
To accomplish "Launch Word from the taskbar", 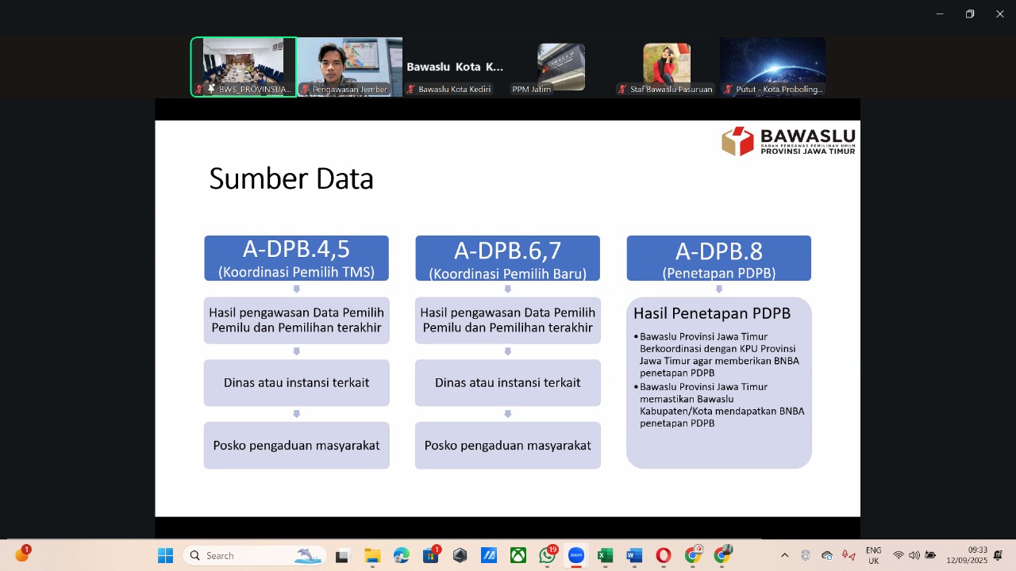I will click(634, 556).
